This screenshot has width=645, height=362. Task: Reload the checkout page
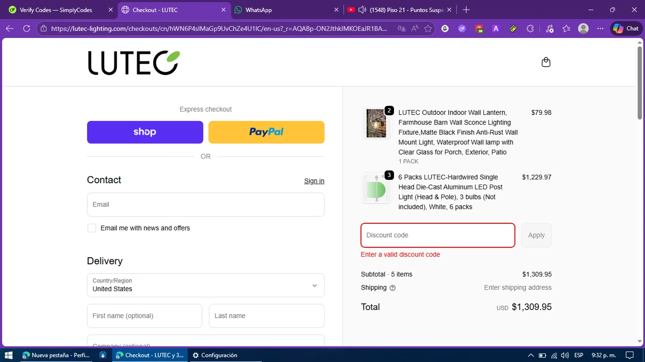(27, 28)
